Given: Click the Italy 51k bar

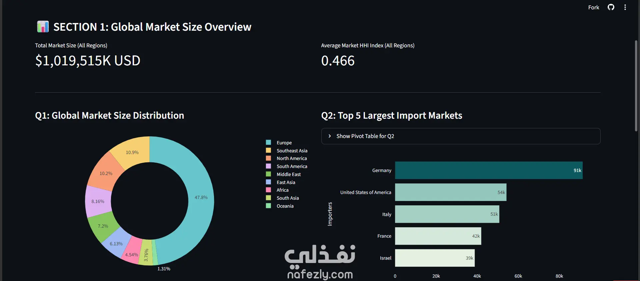Looking at the screenshot, I should [x=447, y=214].
